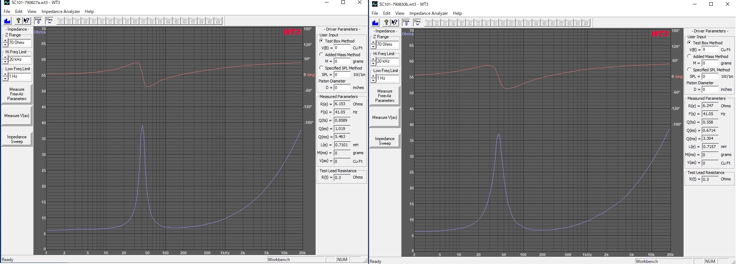Open Help menu in right window
The height and width of the screenshot is (264, 737).
click(457, 13)
